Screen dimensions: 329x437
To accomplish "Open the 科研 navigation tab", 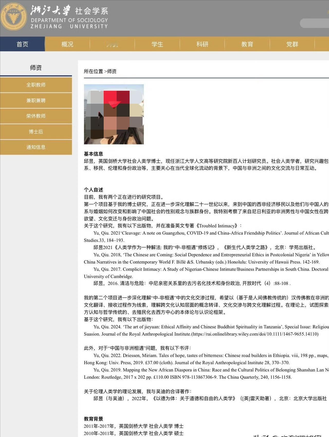I will coord(202,44).
